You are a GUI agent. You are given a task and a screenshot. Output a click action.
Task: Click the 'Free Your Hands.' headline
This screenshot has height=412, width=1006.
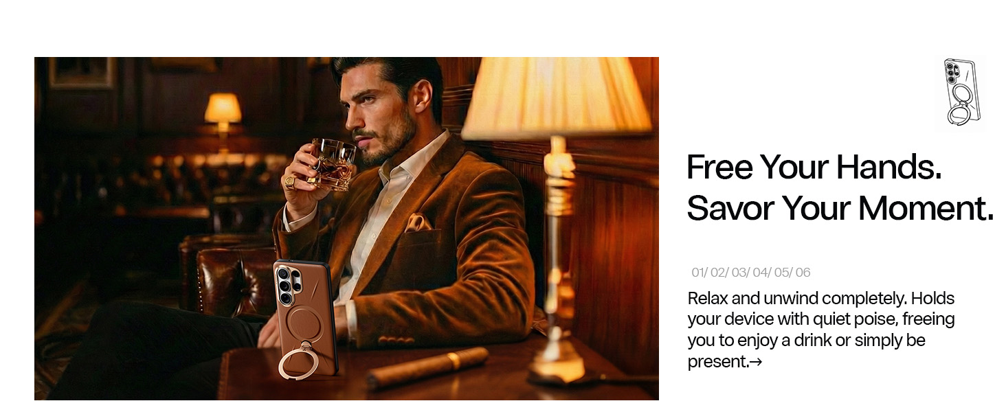(814, 167)
